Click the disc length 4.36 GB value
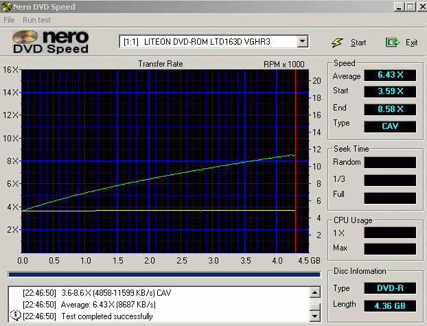The image size is (427, 326). [390, 306]
